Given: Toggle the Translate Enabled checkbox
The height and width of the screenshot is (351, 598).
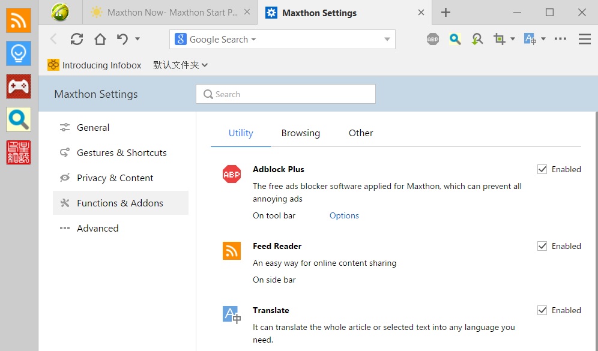Looking at the screenshot, I should (x=542, y=310).
